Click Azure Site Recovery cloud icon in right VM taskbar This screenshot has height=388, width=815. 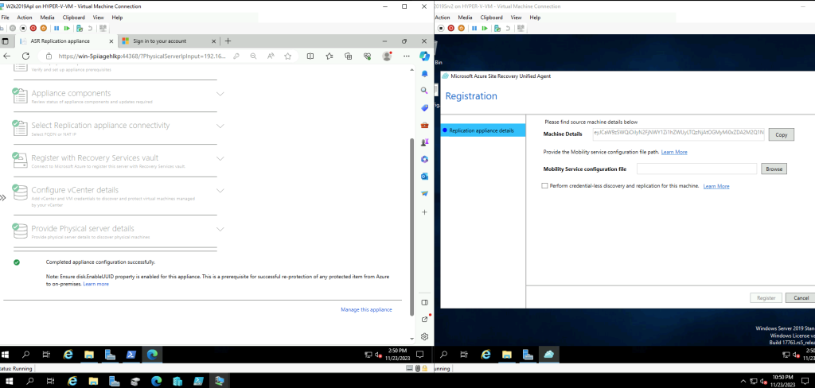[549, 355]
